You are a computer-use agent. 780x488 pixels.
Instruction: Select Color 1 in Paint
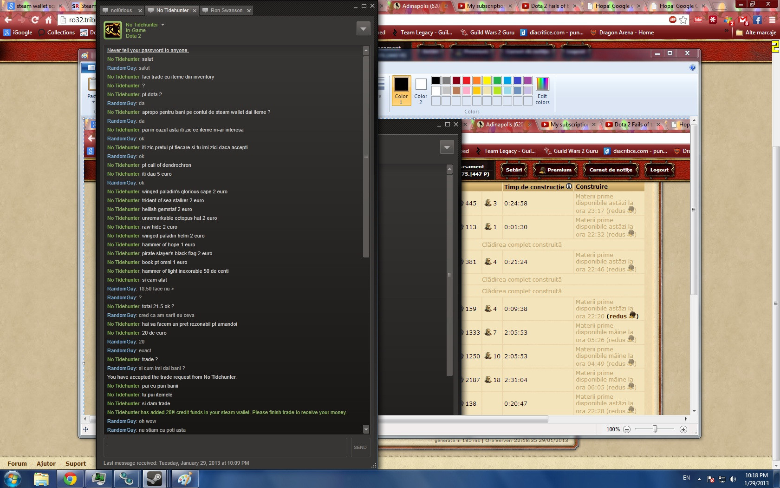[x=401, y=90]
